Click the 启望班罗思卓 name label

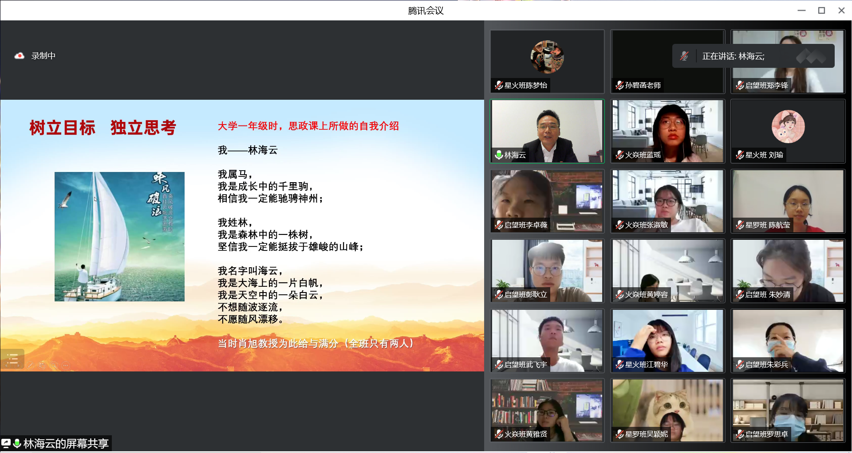766,434
